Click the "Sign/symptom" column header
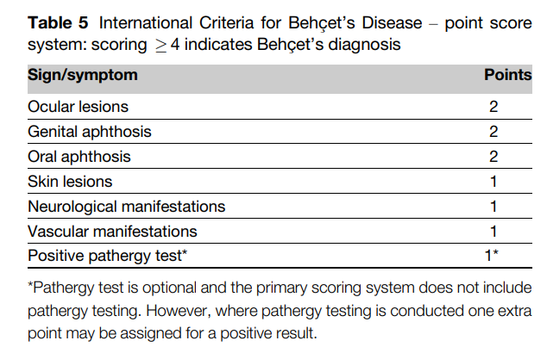The image size is (547, 353). [83, 76]
